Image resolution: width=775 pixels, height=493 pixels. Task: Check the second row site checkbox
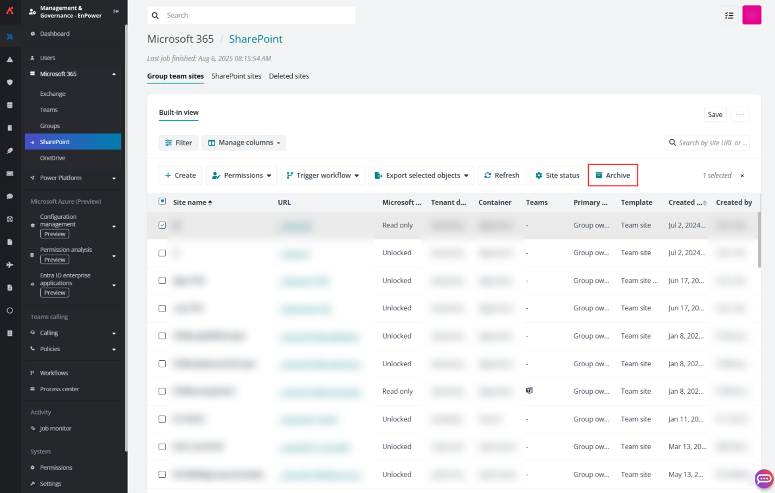[x=162, y=253]
